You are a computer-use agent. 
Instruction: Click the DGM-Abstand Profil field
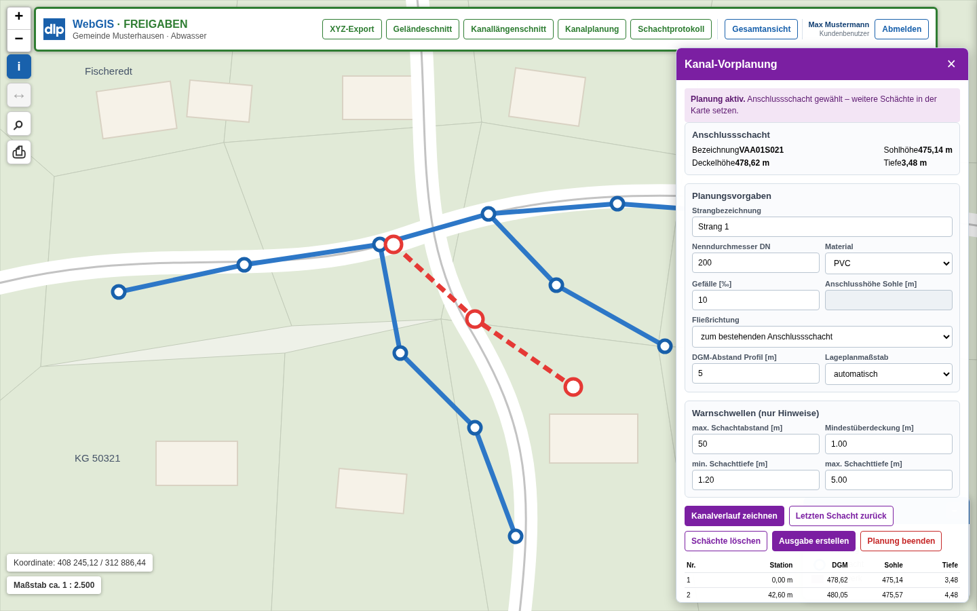click(x=756, y=373)
